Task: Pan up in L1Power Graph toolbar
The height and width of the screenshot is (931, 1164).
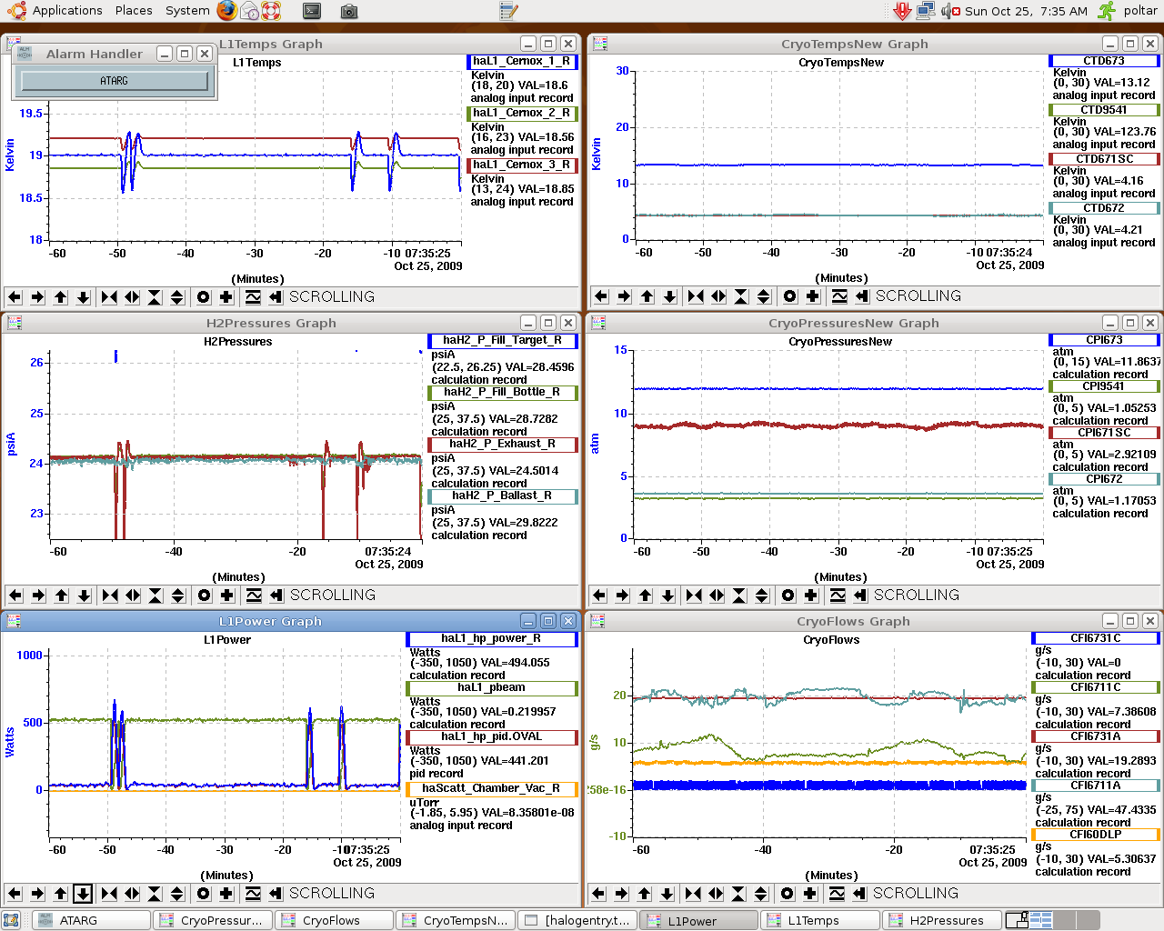Action: [x=61, y=894]
